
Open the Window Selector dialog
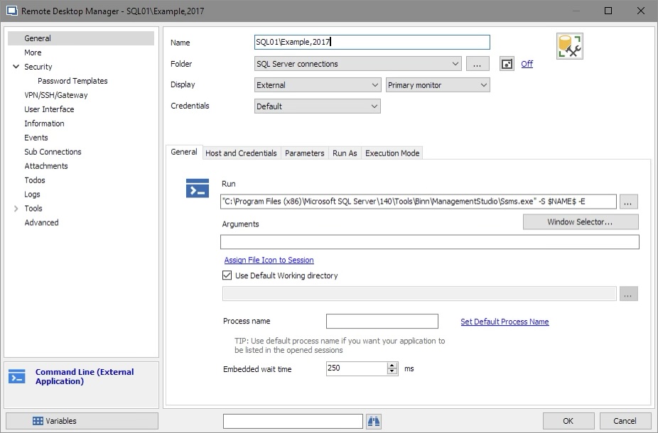tap(581, 221)
